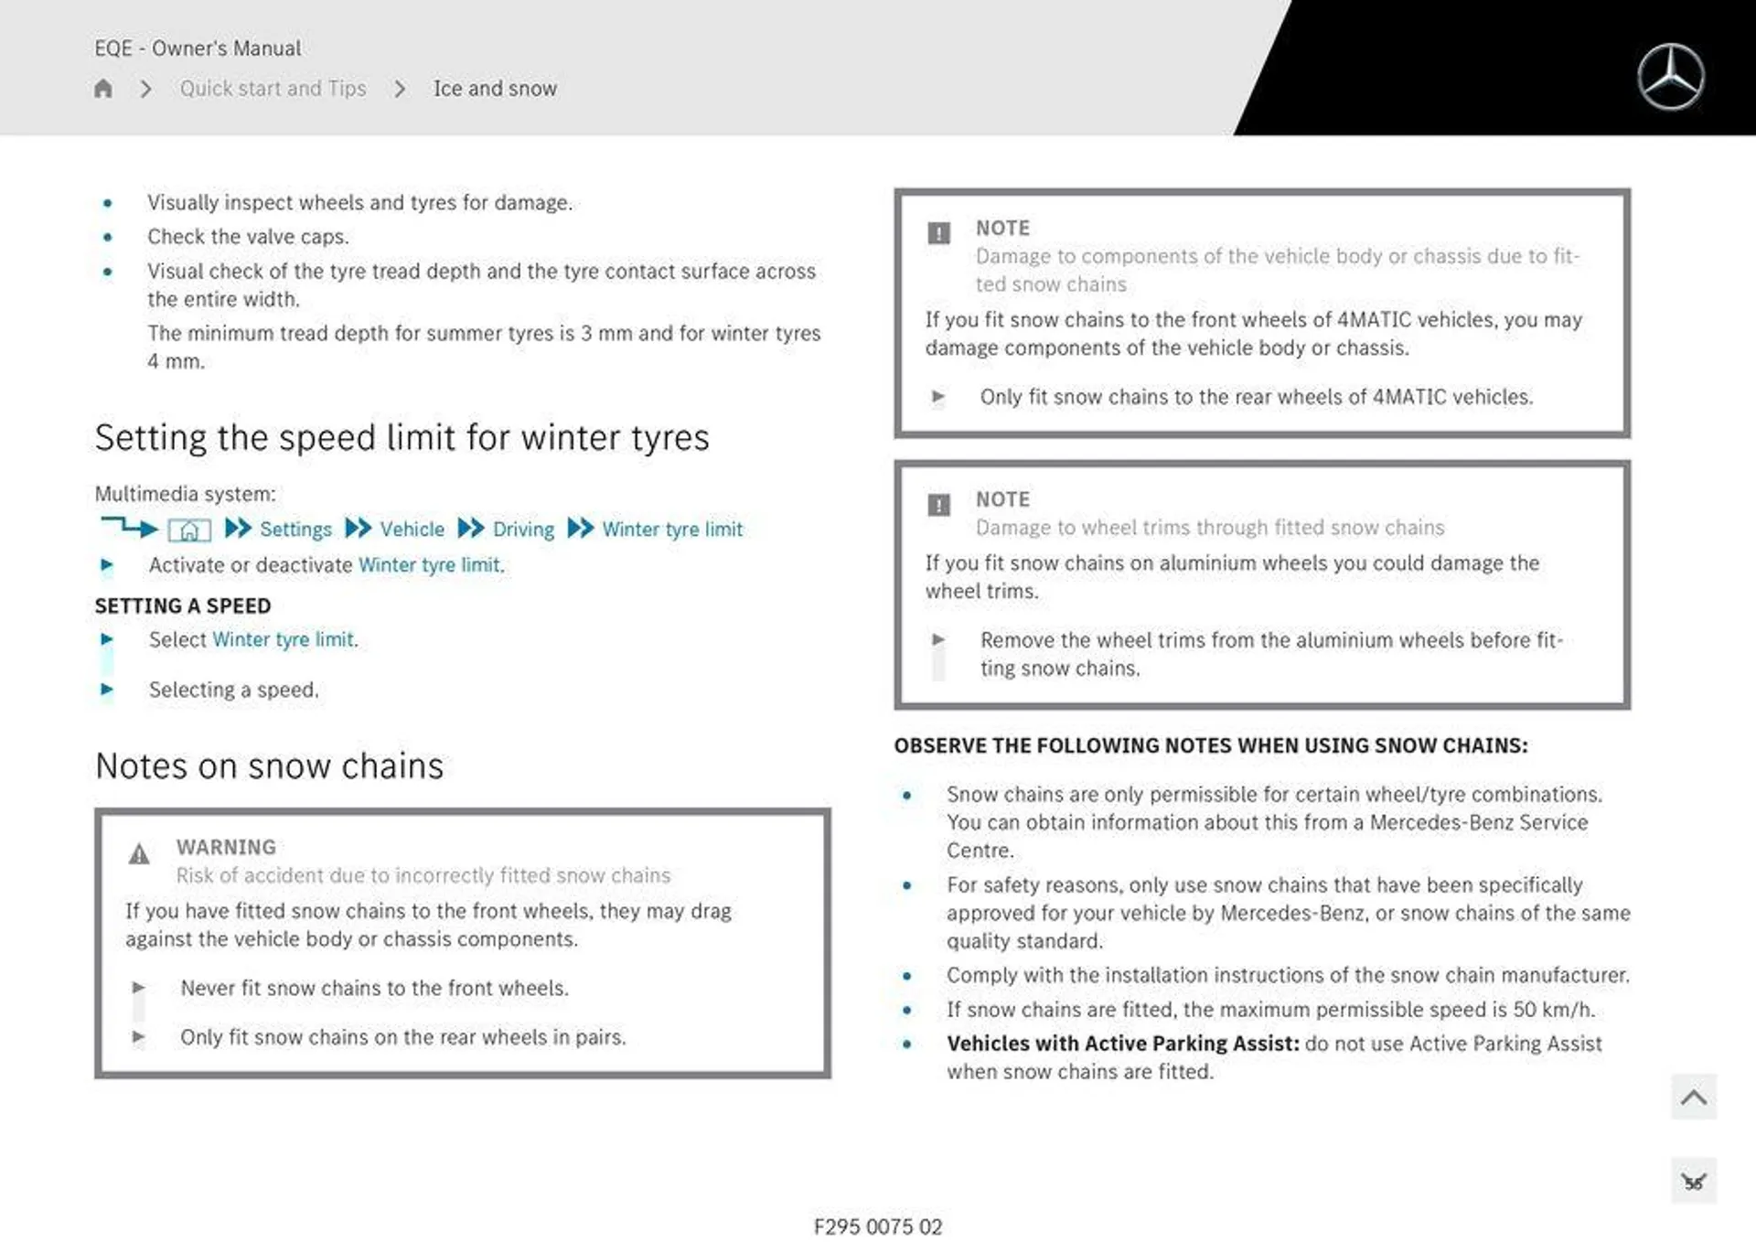The width and height of the screenshot is (1756, 1242).
Task: Scroll up using the page up arrow button
Action: 1699,1098
